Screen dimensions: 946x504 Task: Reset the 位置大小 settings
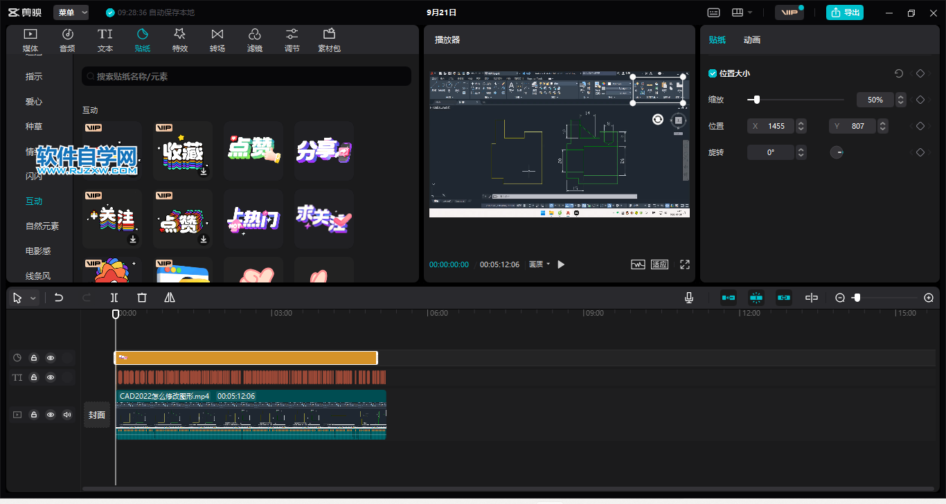tap(899, 73)
